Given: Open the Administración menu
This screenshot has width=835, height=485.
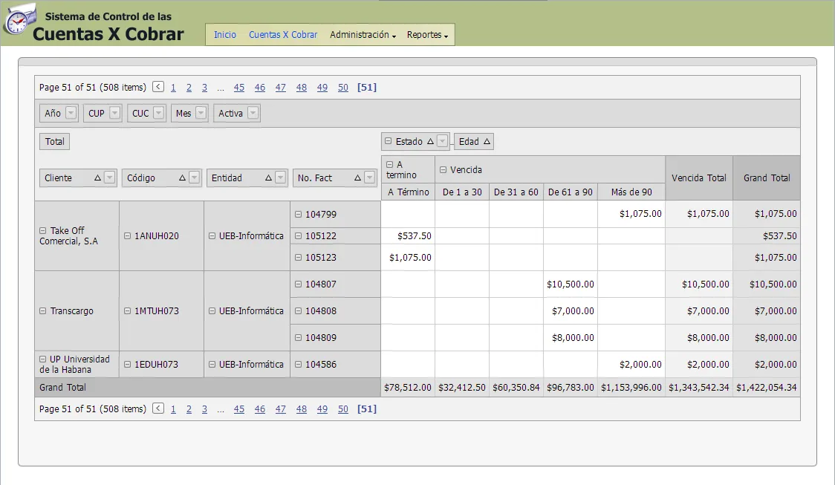Looking at the screenshot, I should point(362,34).
